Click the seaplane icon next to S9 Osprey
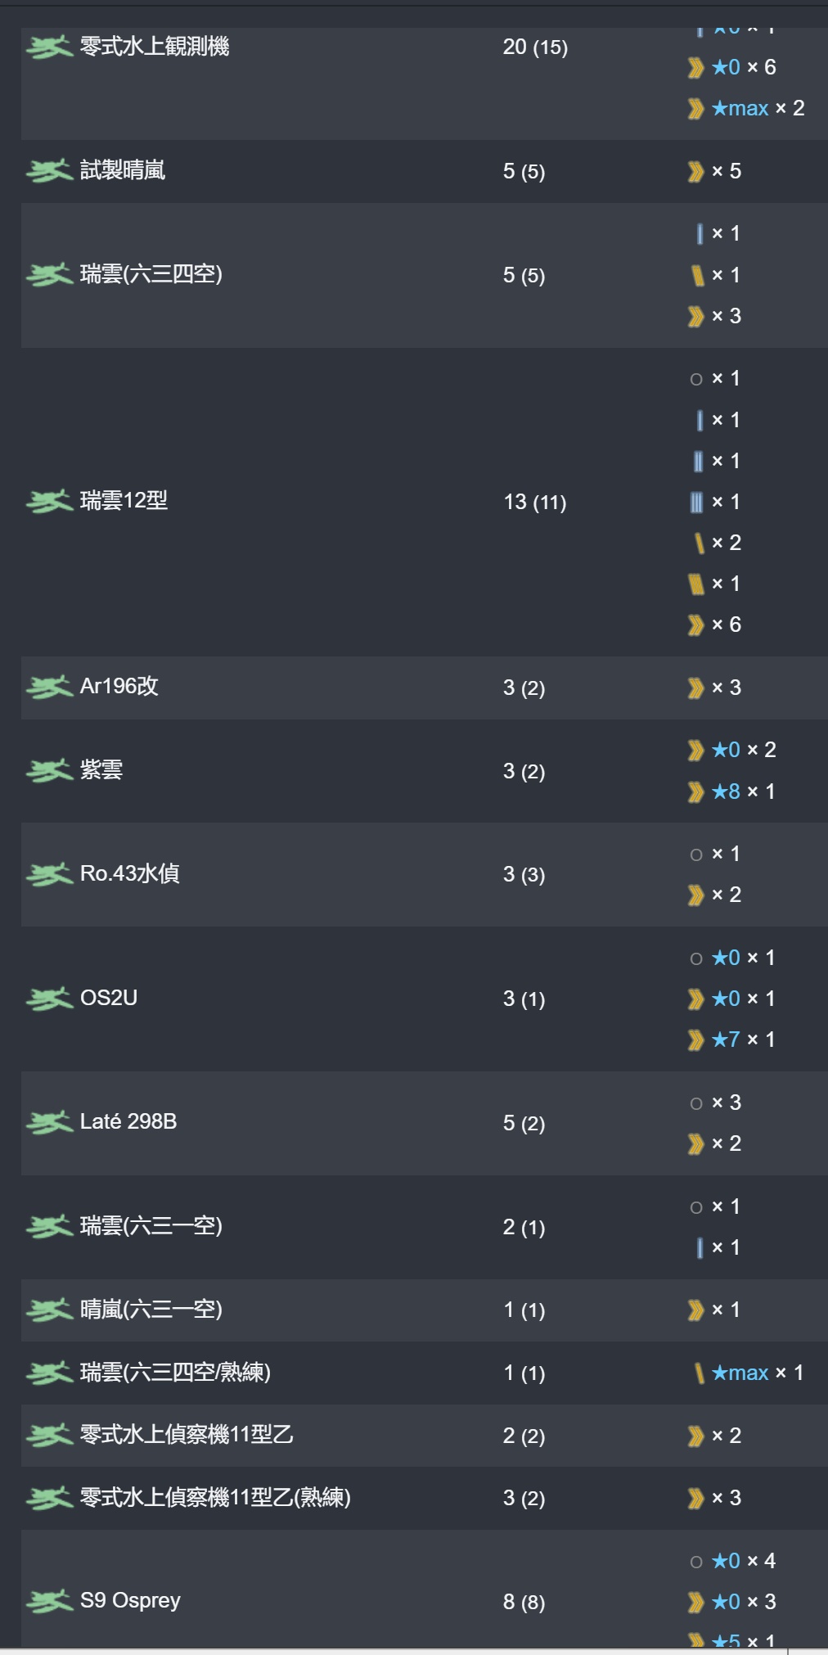 tap(49, 1601)
